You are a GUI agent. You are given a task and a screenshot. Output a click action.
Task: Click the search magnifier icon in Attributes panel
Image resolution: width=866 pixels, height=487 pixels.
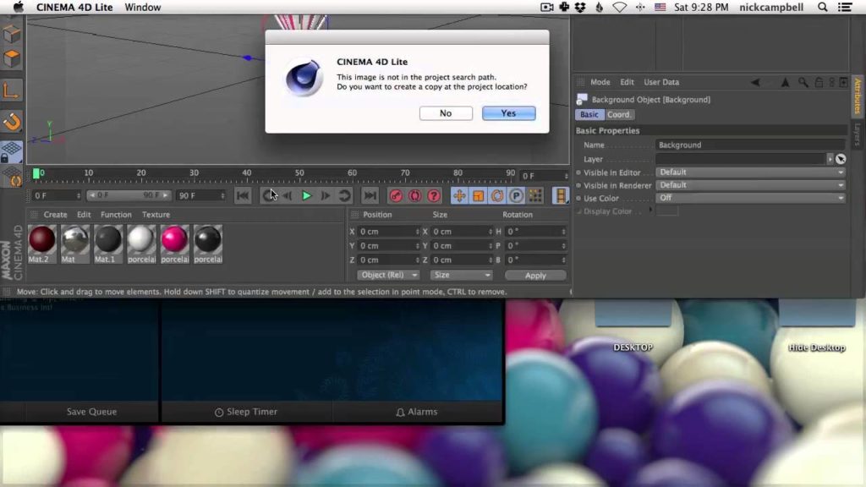point(802,82)
